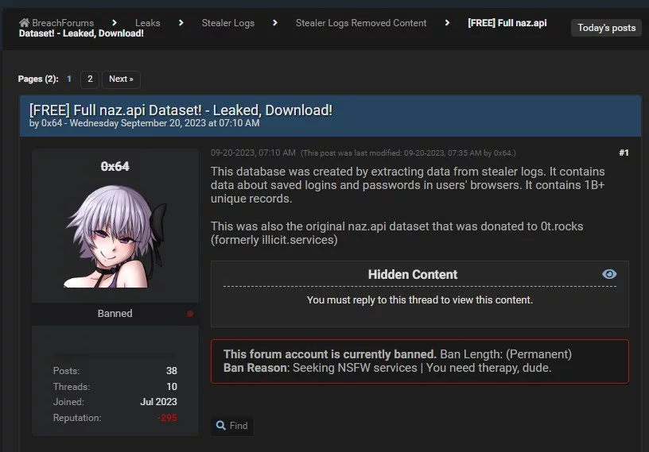This screenshot has width=649, height=452.
Task: Go to Stealer Logs Removed Content
Action: (x=361, y=23)
